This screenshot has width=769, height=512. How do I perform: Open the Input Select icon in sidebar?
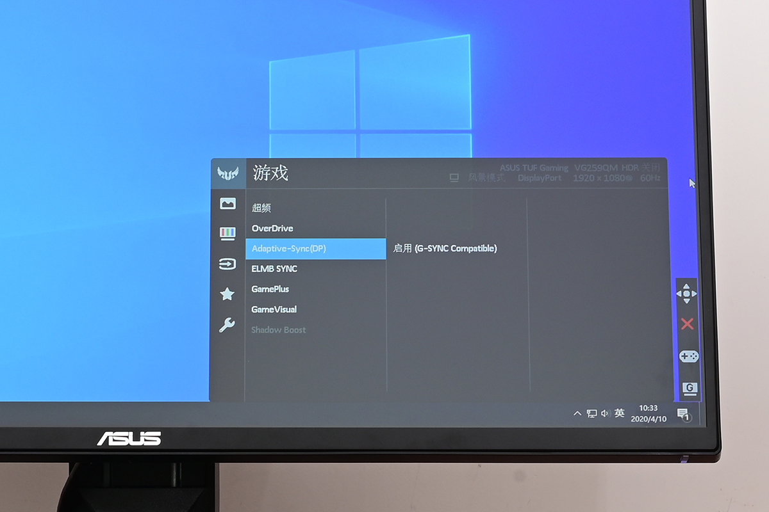227,264
